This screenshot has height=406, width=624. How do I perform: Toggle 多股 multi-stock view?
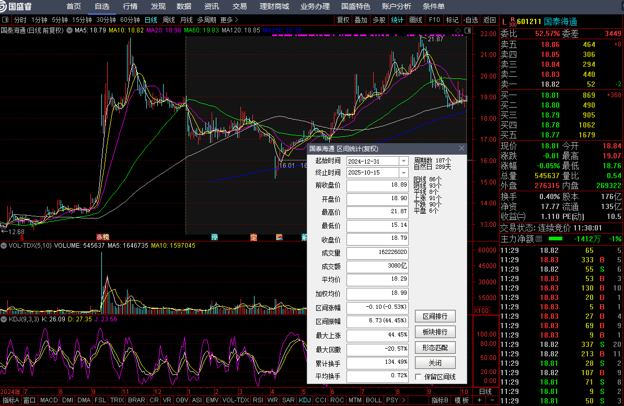(379, 20)
